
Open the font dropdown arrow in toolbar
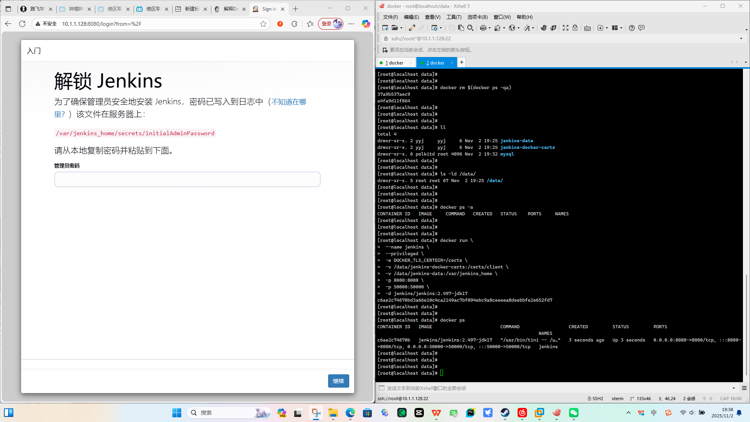point(533,28)
